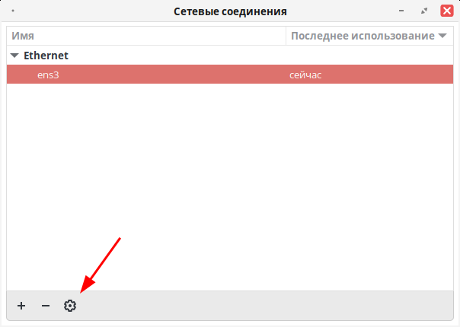The image size is (460, 327).
Task: Click the red arrow annotation above the gear
Action: tap(101, 265)
